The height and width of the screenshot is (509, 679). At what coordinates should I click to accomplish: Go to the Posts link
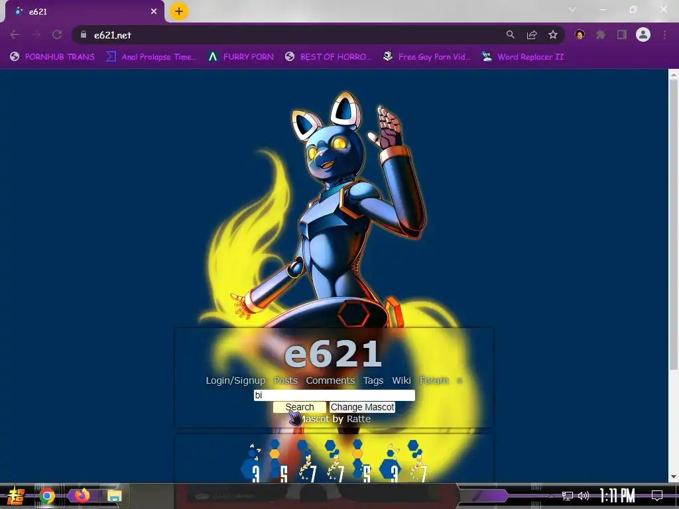(x=286, y=380)
